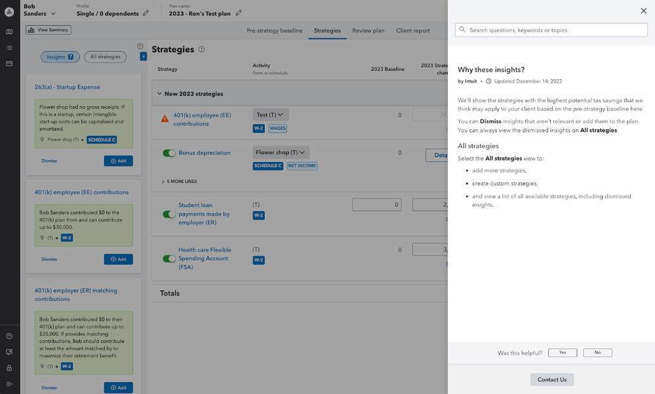
Task: Click help icon next to Strategies heading
Action: coord(201,49)
